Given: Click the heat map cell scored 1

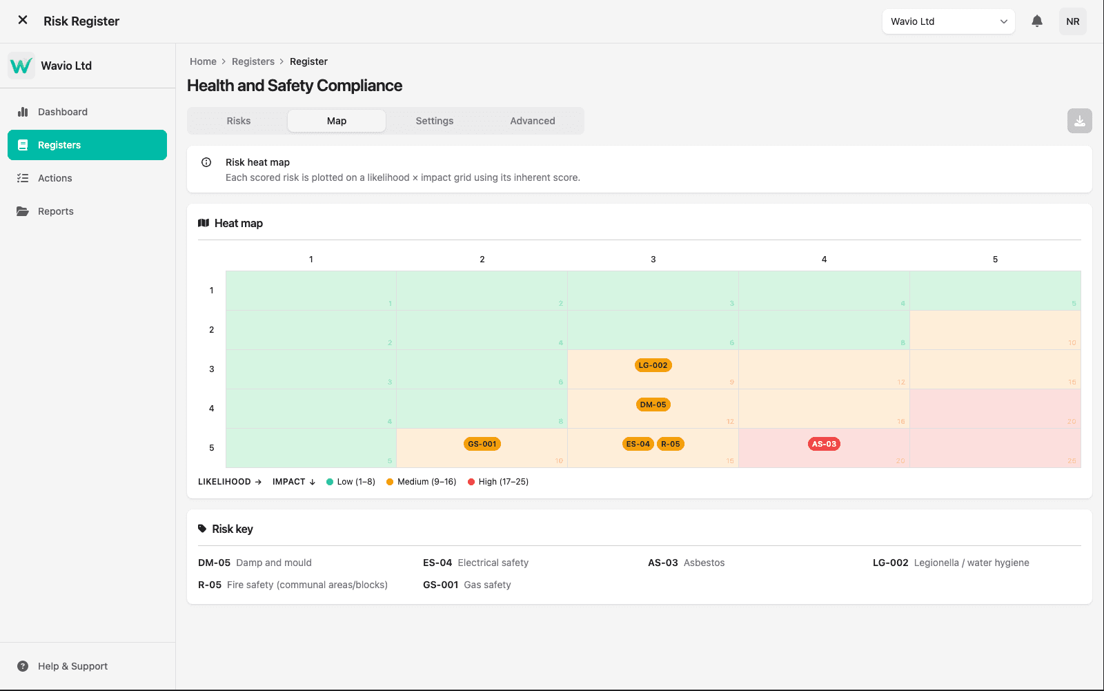Looking at the screenshot, I should (311, 291).
